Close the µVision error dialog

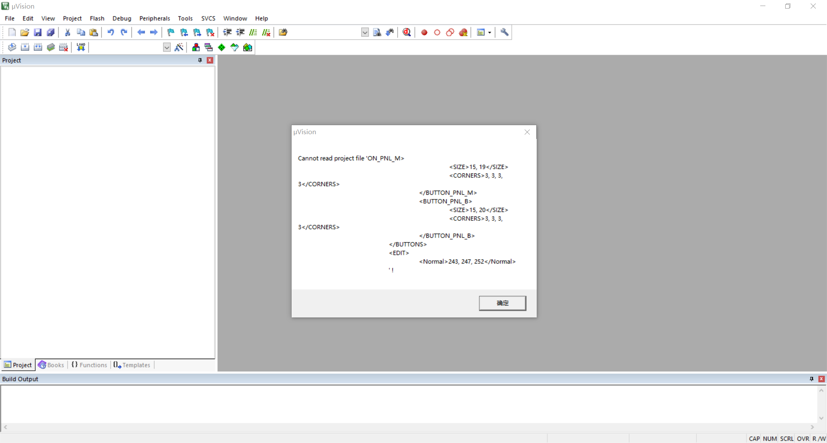527,132
